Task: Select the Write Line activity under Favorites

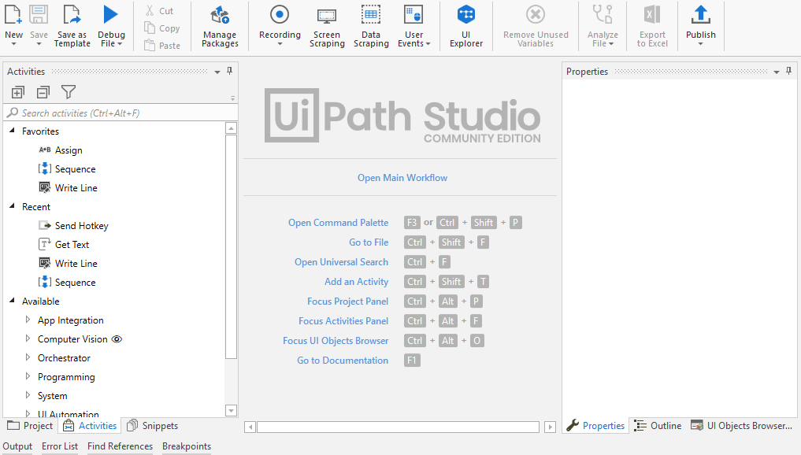Action: coord(68,188)
